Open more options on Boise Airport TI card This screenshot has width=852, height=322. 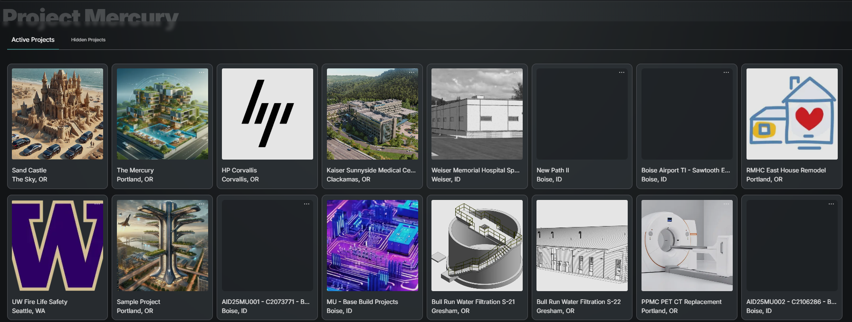[726, 73]
